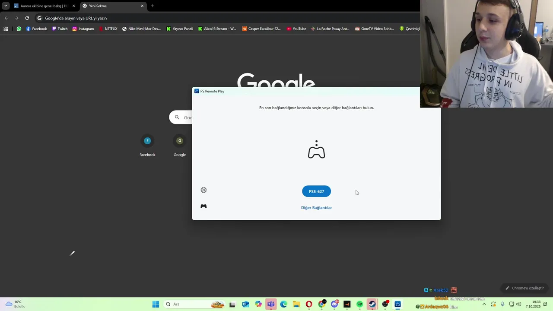This screenshot has height=311, width=553.
Task: Open Google Chrome from taskbar
Action: 322,304
